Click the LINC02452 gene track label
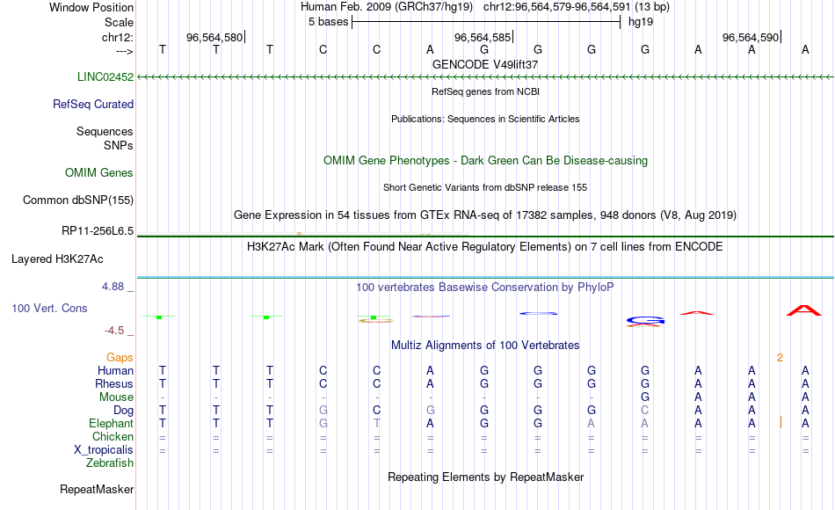This screenshot has width=835, height=510. pos(105,76)
